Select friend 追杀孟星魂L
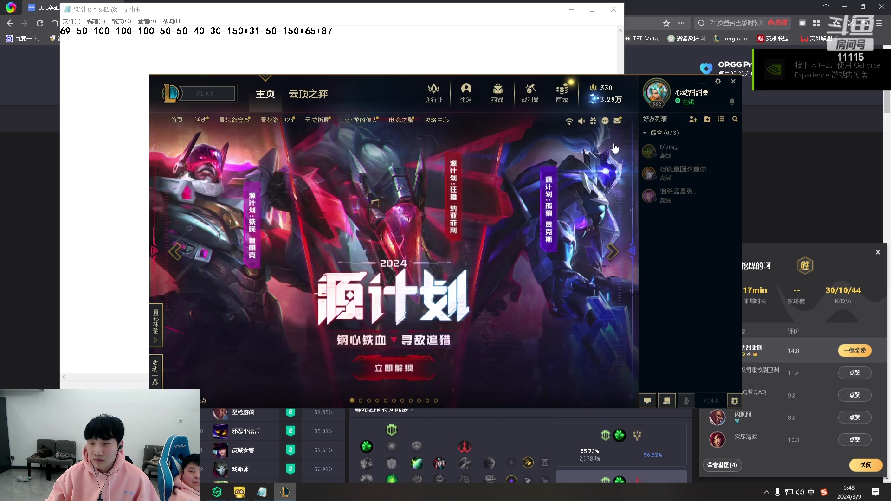Screen dimensions: 891x501 click(x=689, y=196)
